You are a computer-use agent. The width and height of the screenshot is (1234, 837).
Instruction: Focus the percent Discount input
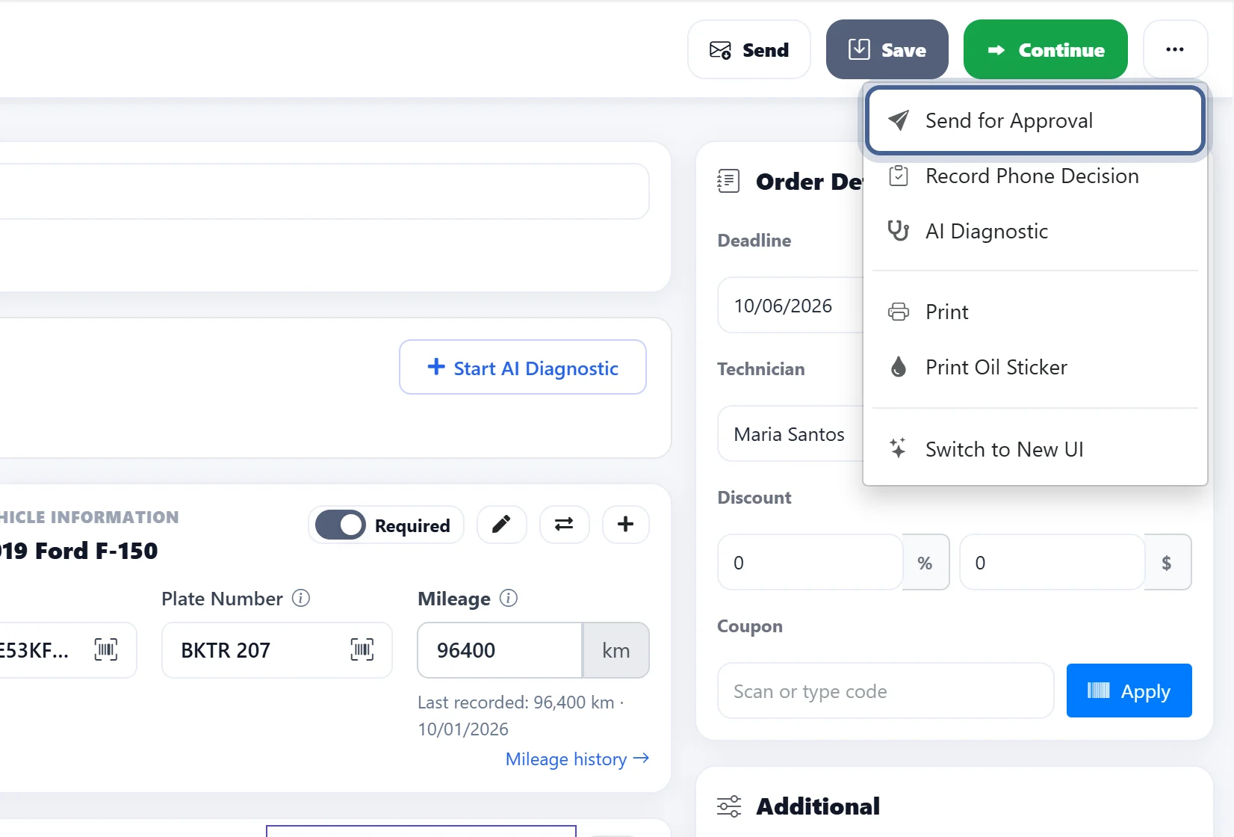pos(810,562)
